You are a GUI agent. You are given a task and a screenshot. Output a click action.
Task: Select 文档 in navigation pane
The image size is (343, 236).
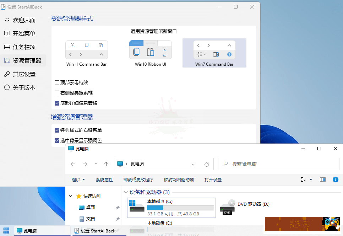click(x=91, y=219)
